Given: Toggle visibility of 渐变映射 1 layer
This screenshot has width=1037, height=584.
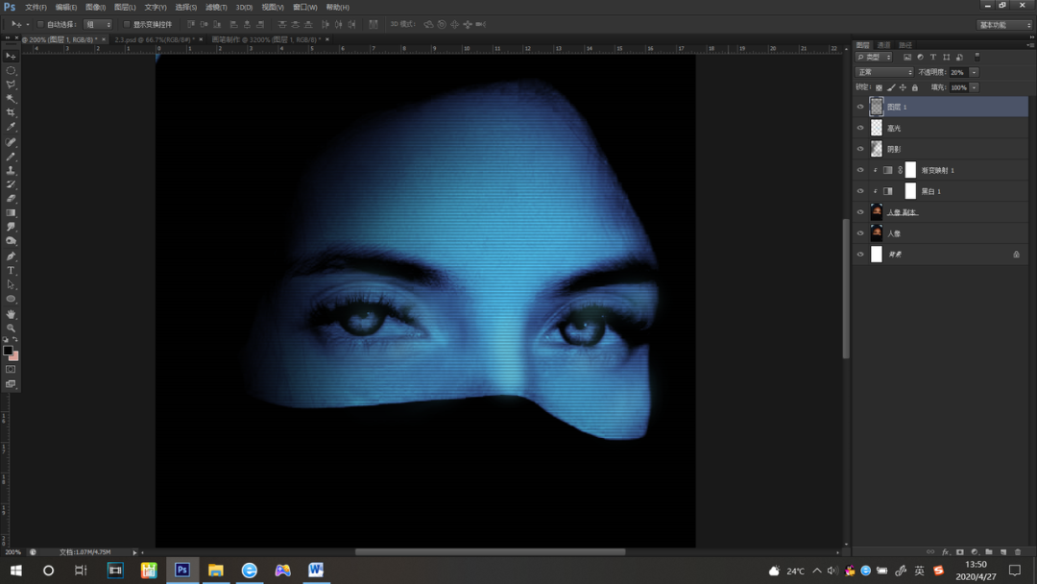Looking at the screenshot, I should pyautogui.click(x=860, y=170).
